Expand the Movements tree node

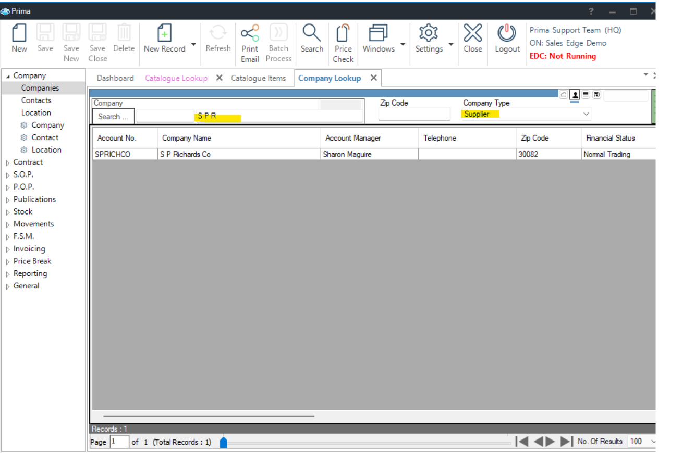click(x=8, y=225)
